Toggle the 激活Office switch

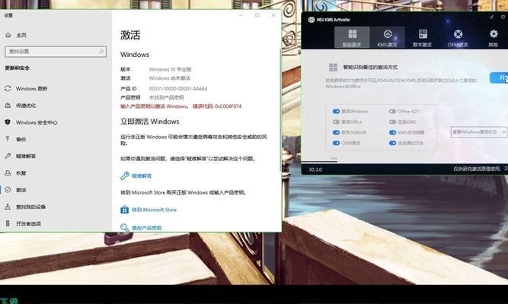(x=336, y=122)
